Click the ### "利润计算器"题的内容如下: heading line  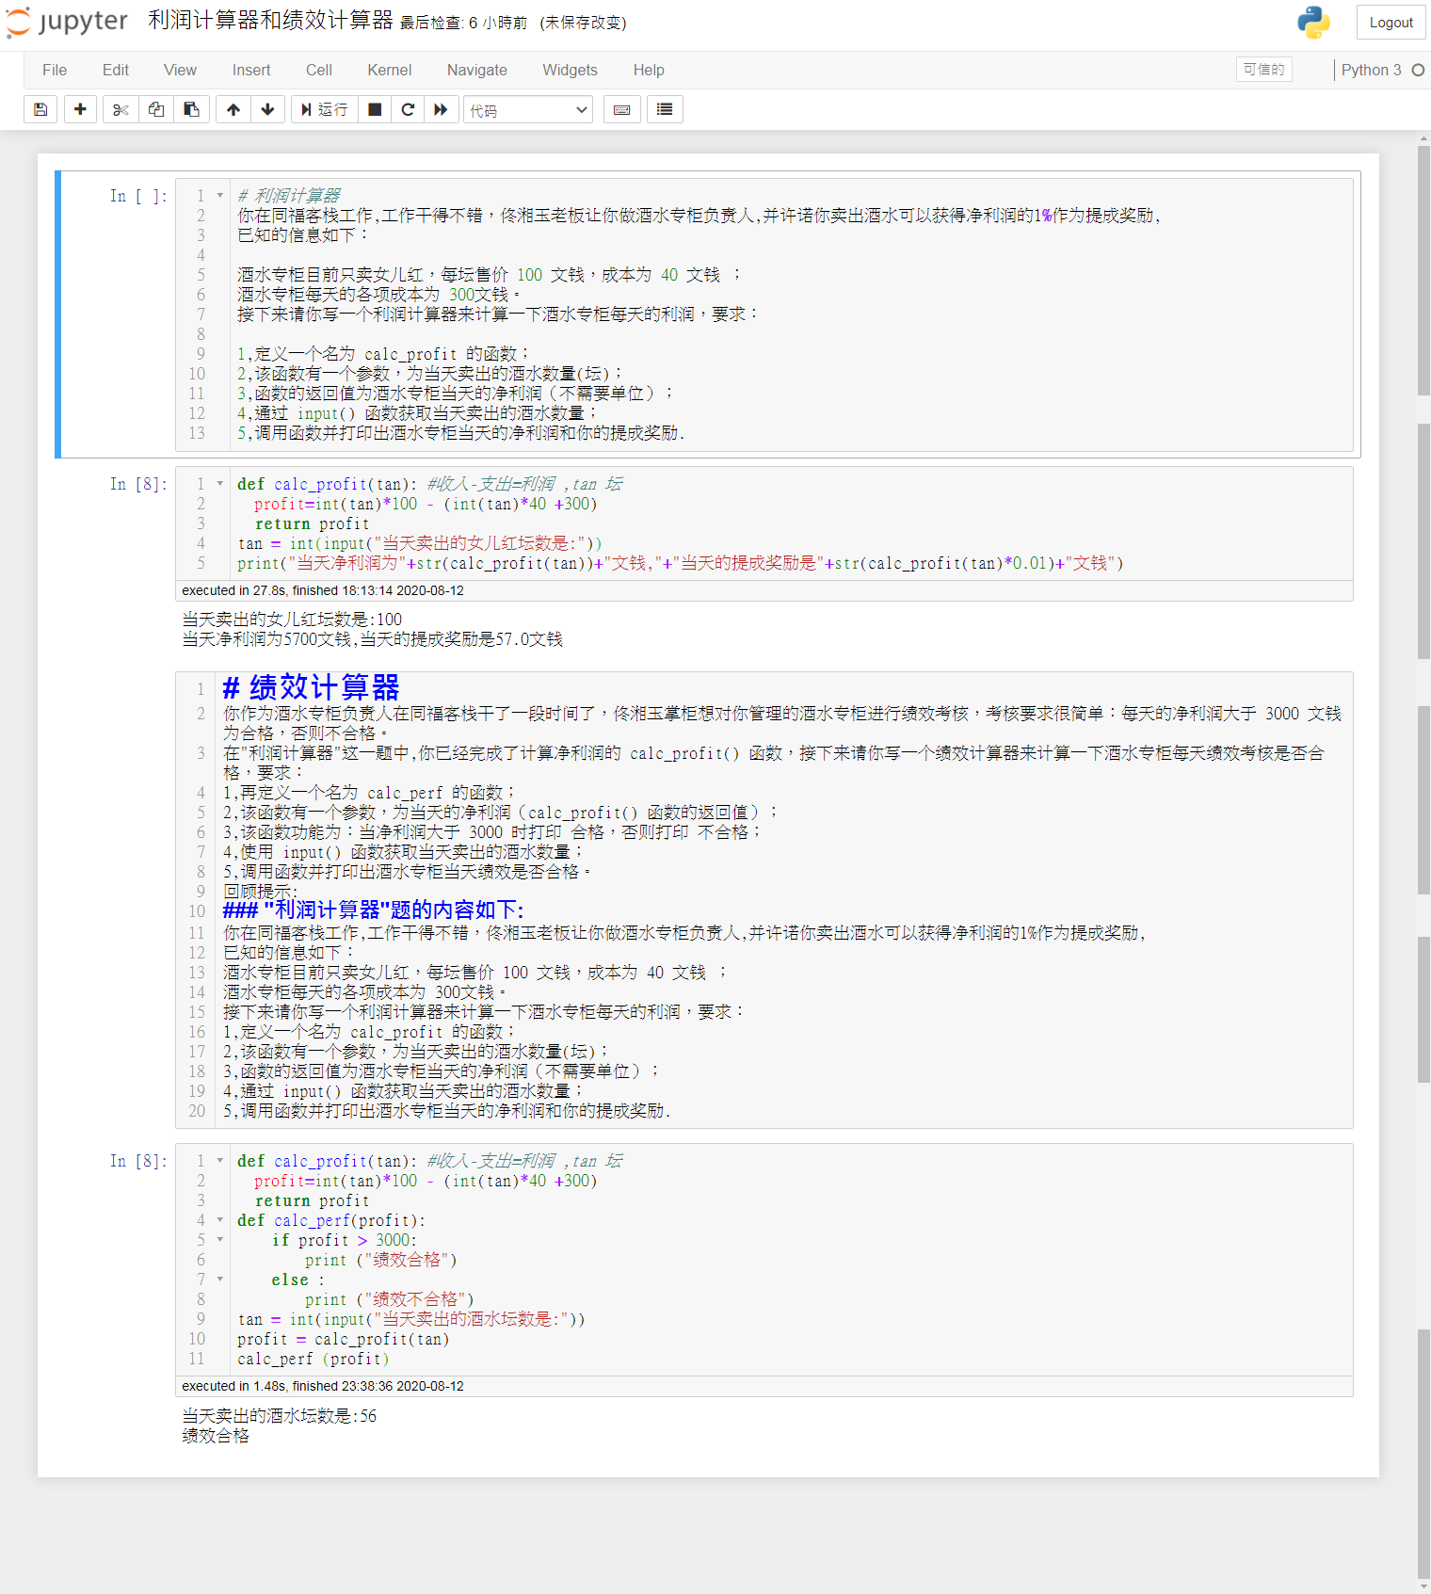coord(373,910)
